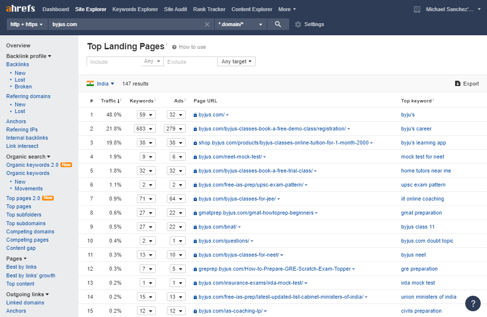Click the Traffic sort arrow
487x317 pixels.
118,101
